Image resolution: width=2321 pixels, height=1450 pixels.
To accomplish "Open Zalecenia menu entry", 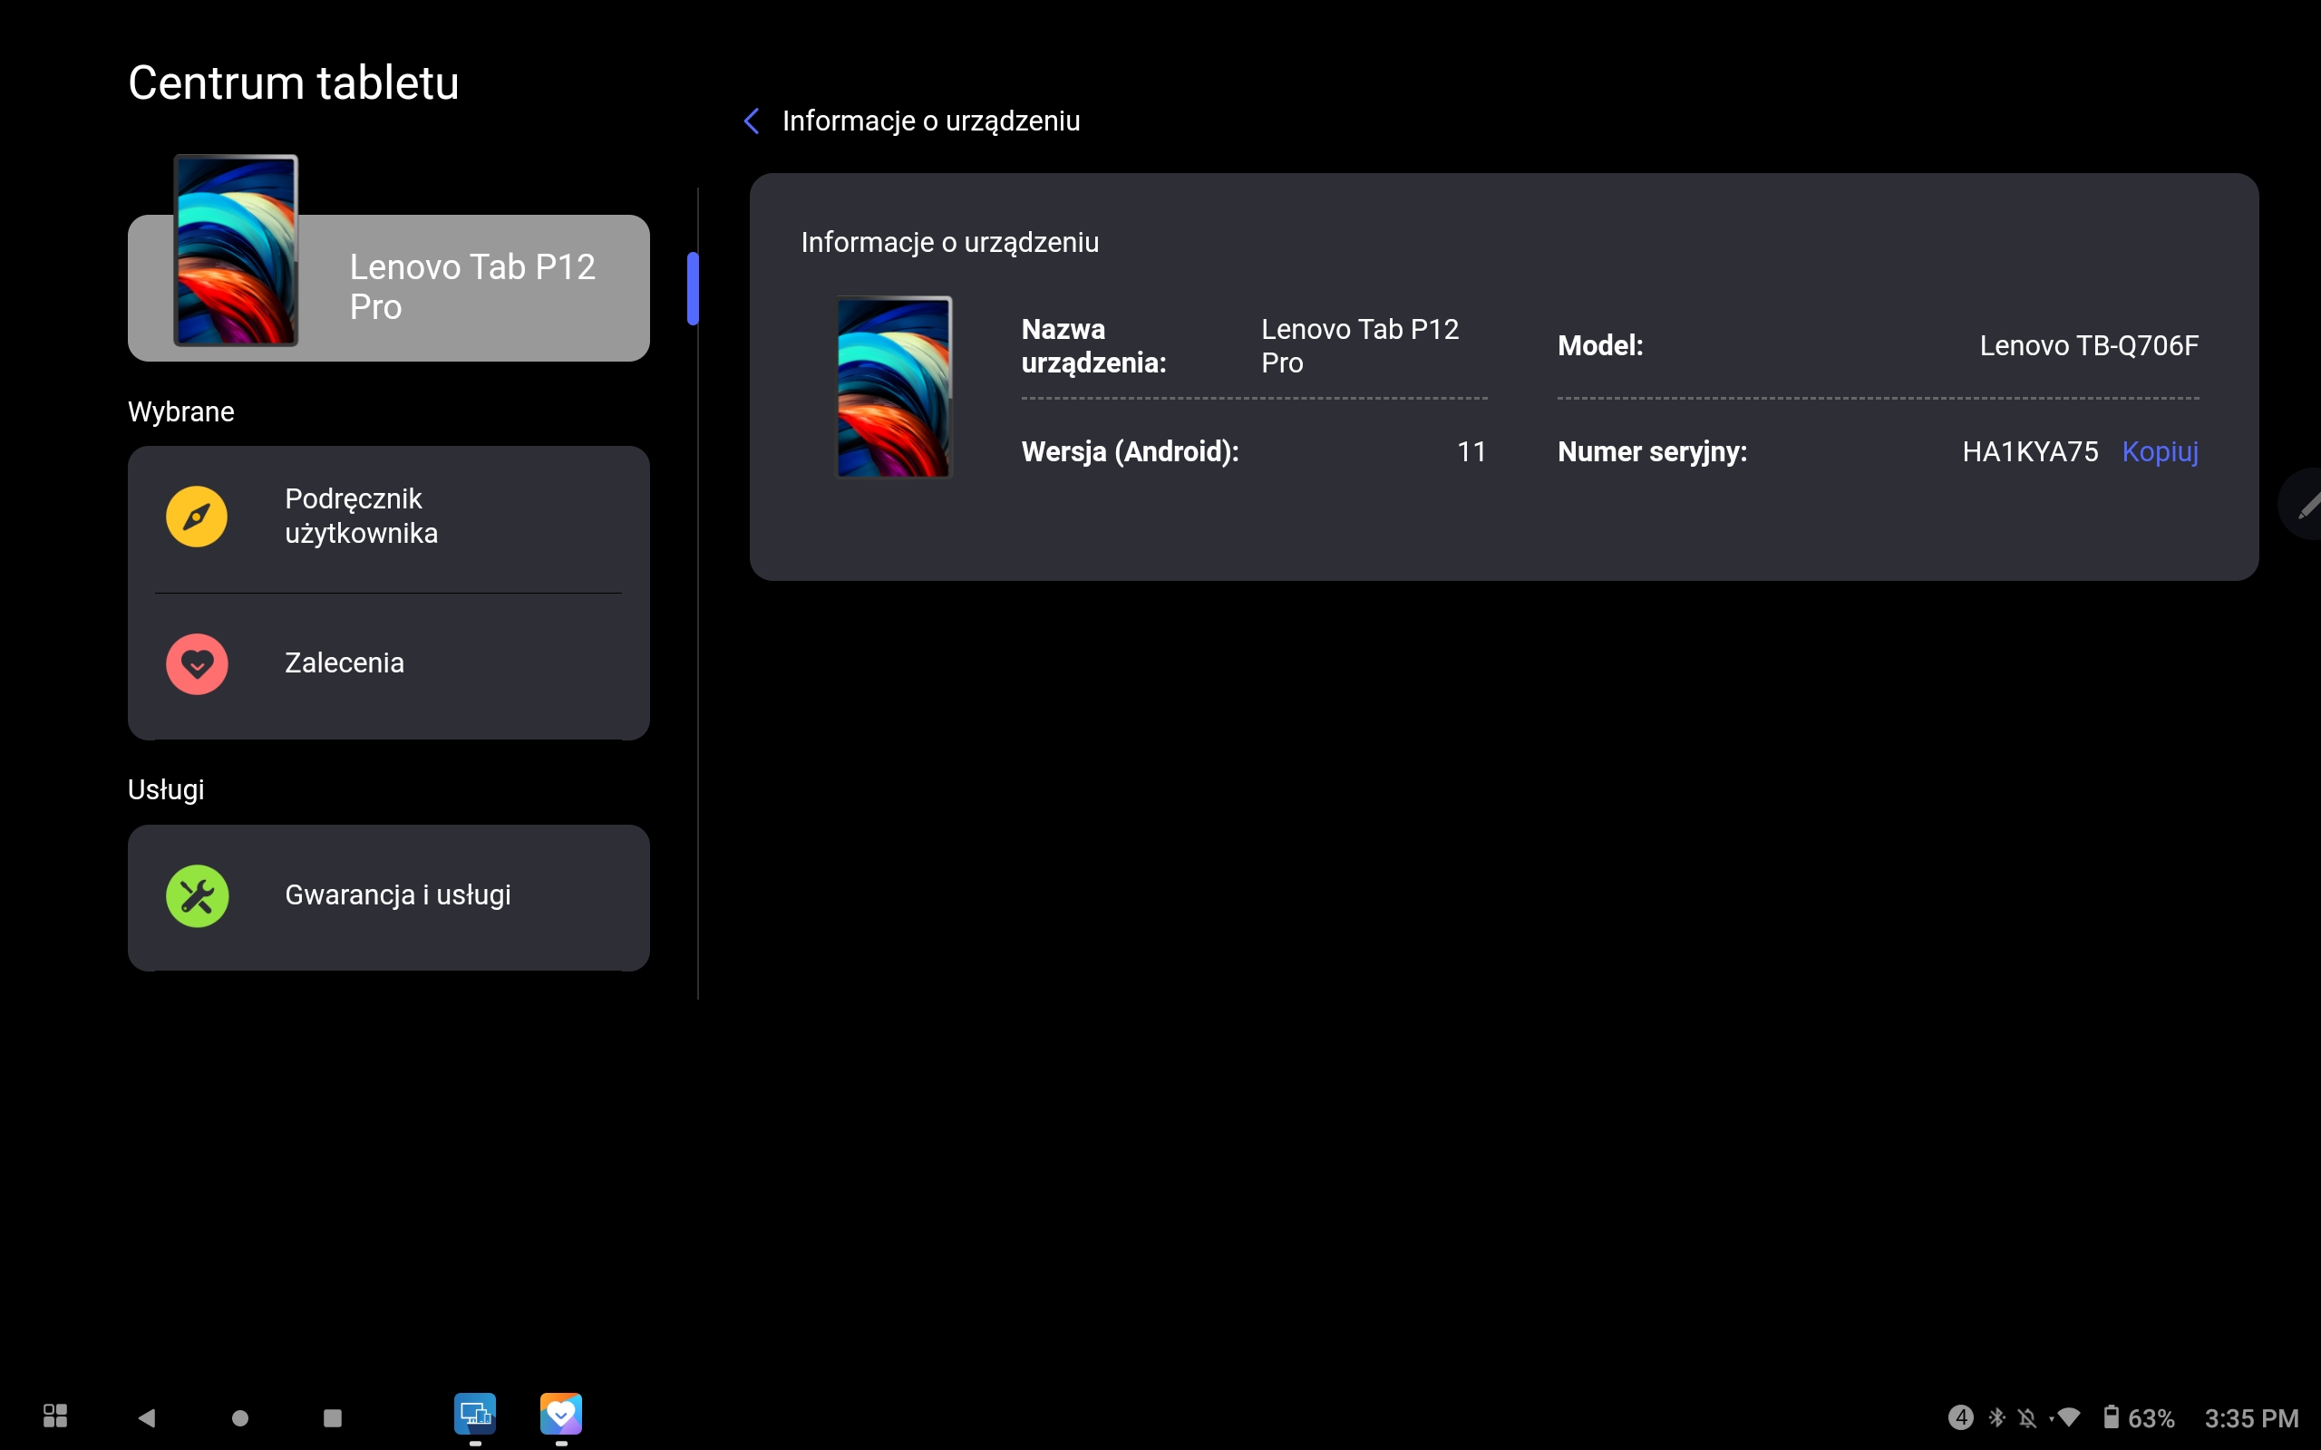I will (x=388, y=664).
